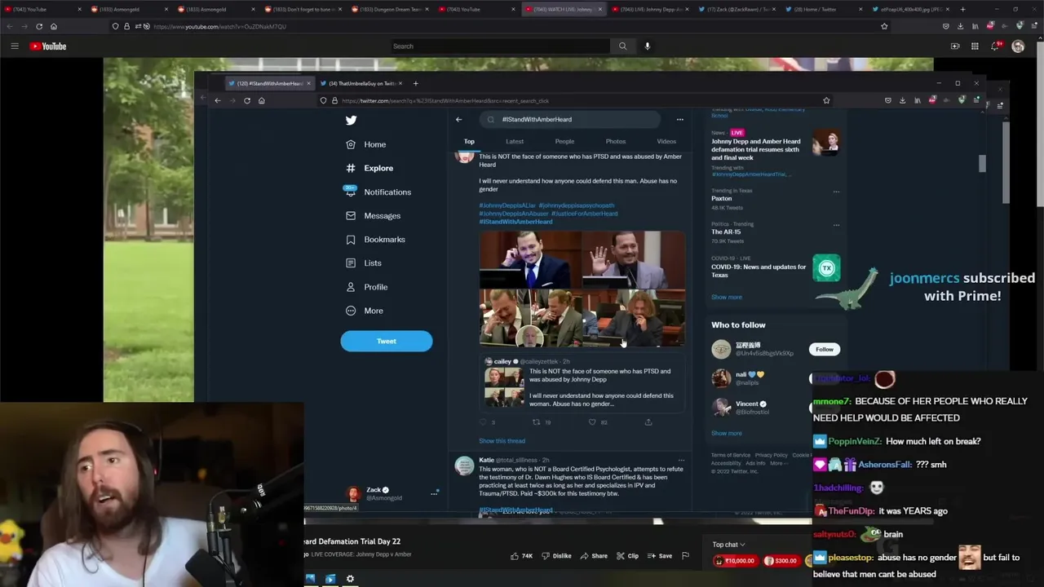This screenshot has height=587, width=1044.
Task: Open a new tab in the inner Twitter browser
Action: 415,83
